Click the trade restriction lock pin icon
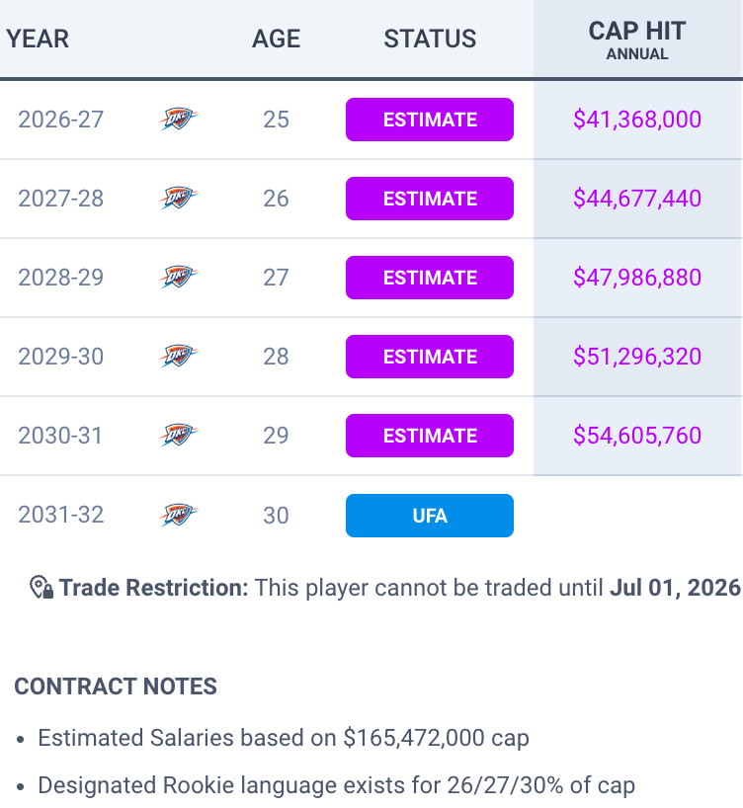 [41, 589]
